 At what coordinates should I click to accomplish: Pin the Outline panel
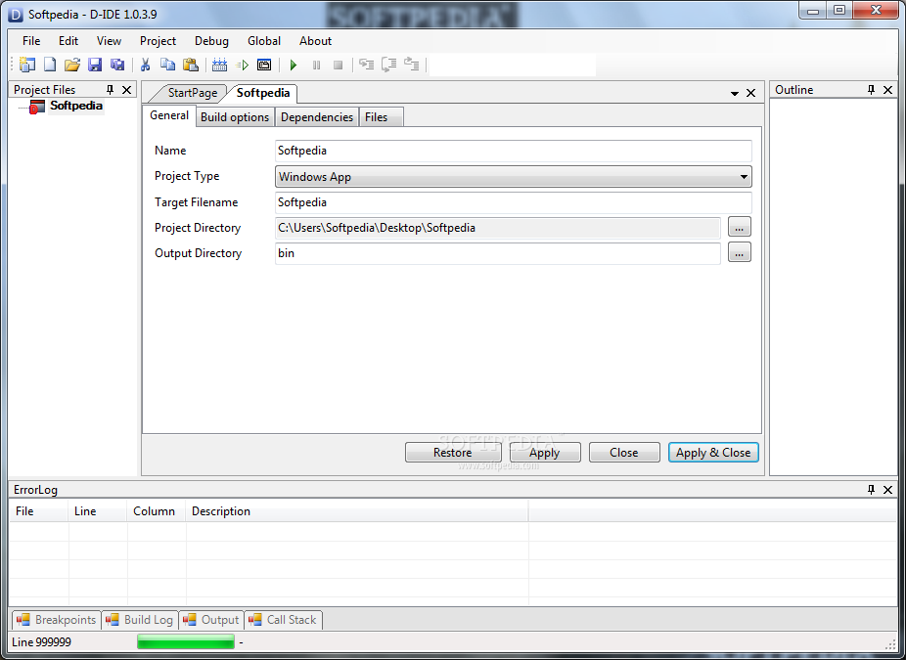[x=872, y=90]
